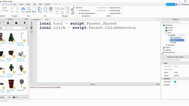Click the Toolbox search magnifier icon
This screenshot has width=189, height=106.
click(23, 28)
